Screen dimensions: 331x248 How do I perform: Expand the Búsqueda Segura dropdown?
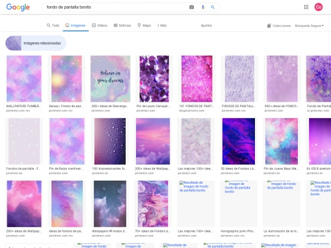pos(309,26)
